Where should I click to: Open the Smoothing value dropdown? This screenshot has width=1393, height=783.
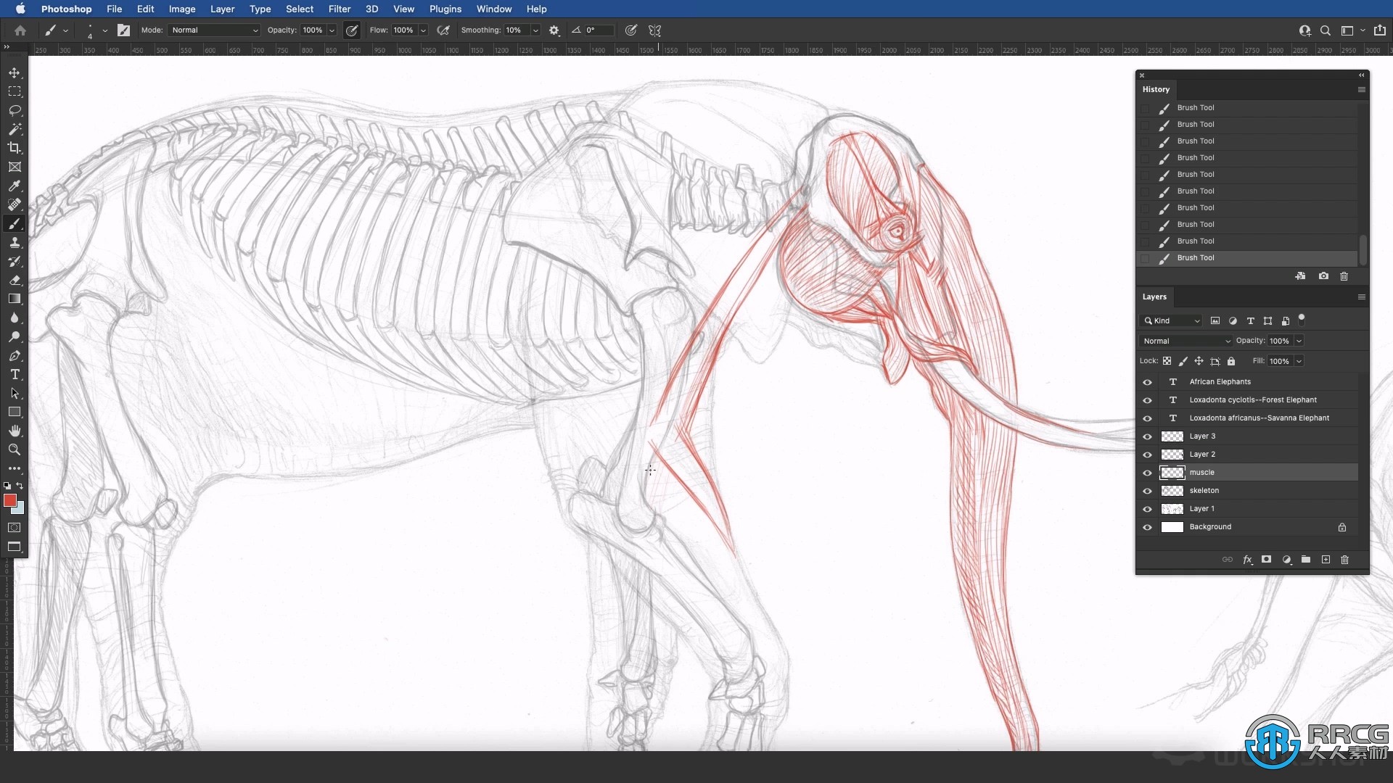pyautogui.click(x=535, y=30)
